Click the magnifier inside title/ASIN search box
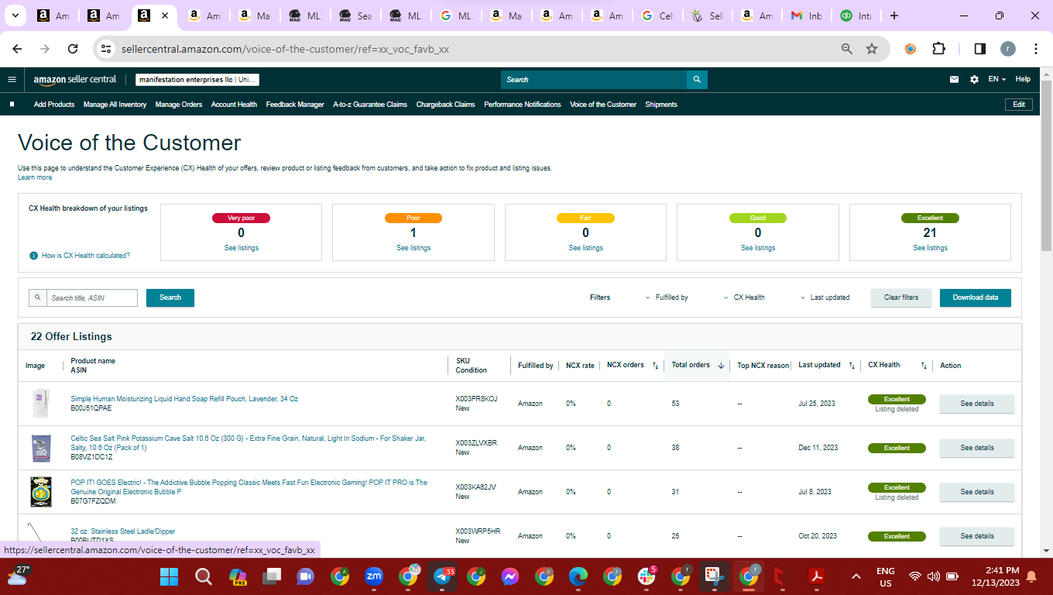Image resolution: width=1053 pixels, height=595 pixels. (37, 297)
